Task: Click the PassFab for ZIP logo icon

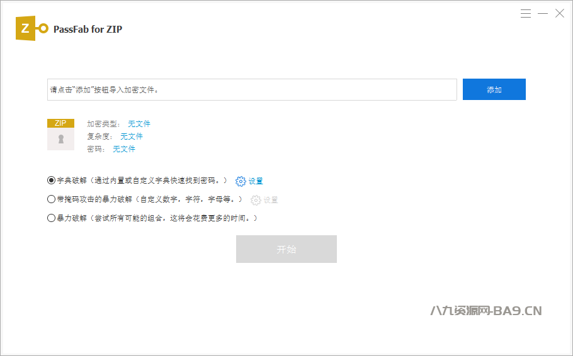Action: click(31, 28)
